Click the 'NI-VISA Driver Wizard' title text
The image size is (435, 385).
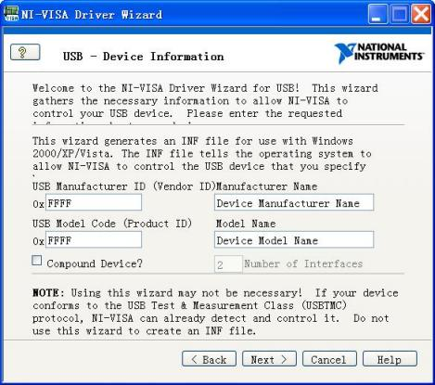pyautogui.click(x=92, y=15)
